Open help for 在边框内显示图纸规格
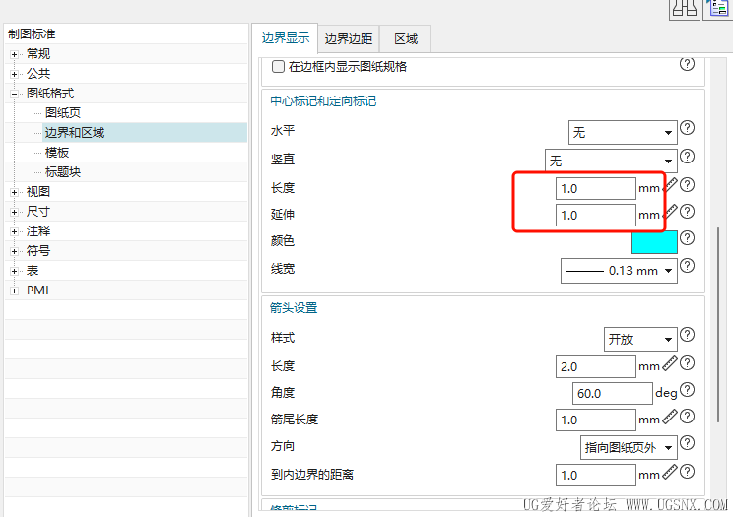The width and height of the screenshot is (733, 517). click(x=687, y=64)
